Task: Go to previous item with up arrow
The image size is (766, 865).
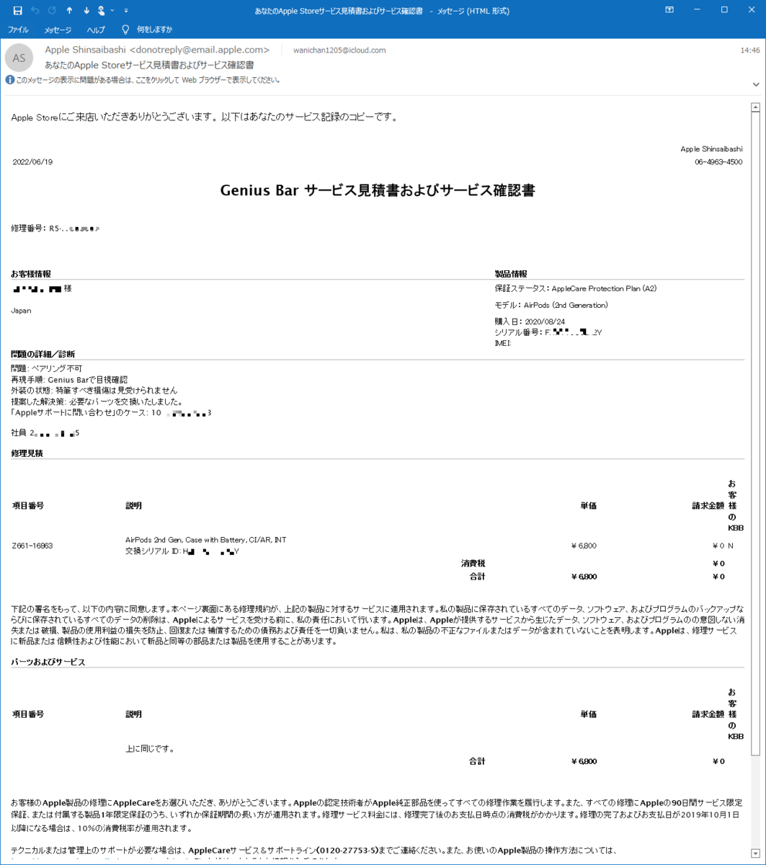Action: [69, 11]
